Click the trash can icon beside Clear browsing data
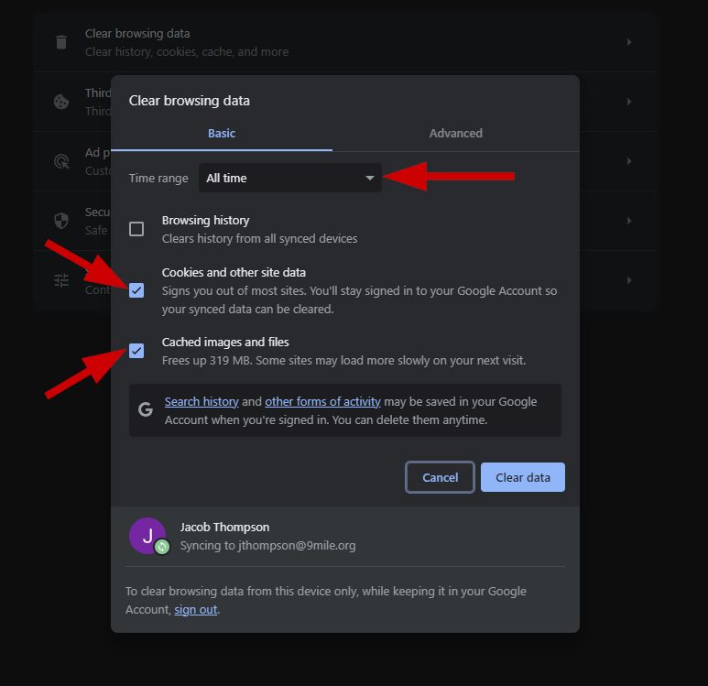 [61, 42]
